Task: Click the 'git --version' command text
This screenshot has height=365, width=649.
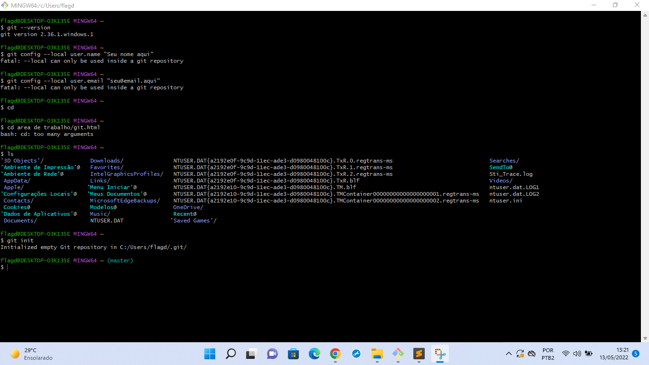Action: (x=29, y=28)
